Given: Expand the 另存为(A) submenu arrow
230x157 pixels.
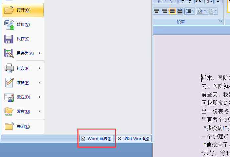Looking at the screenshot, I should (40, 53).
